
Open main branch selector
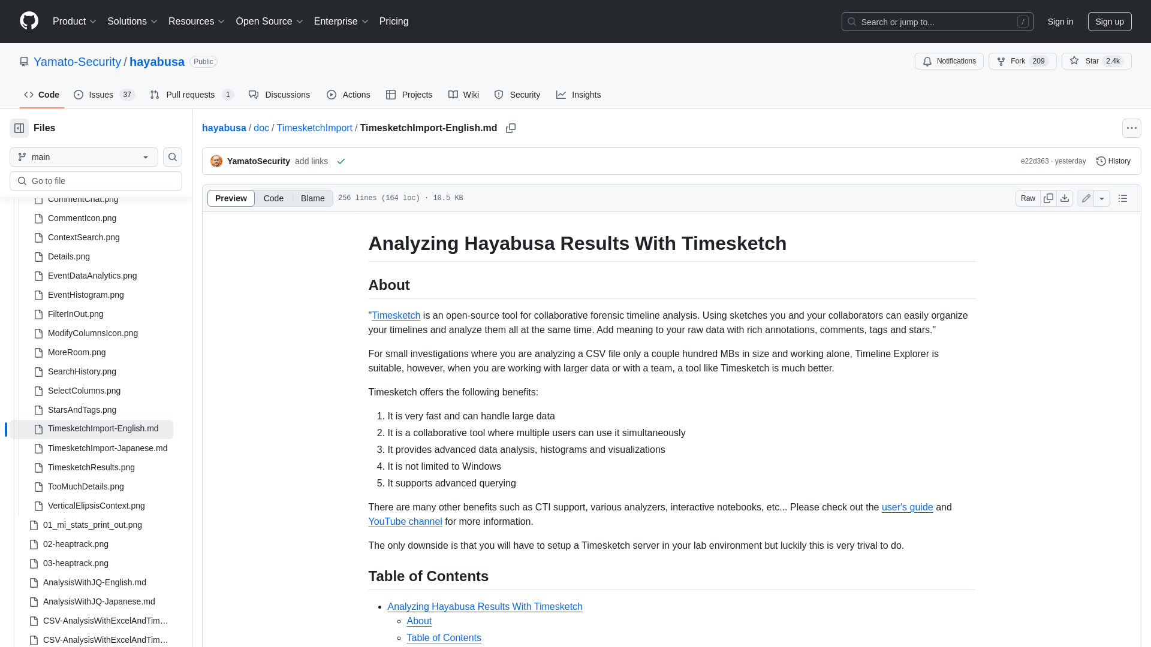click(84, 157)
